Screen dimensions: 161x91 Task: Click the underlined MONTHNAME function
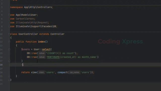tap(53, 57)
